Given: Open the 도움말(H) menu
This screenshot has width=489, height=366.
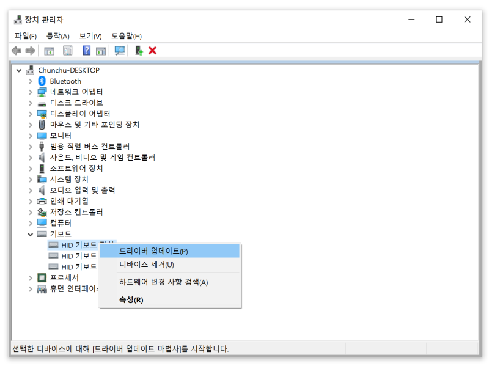Looking at the screenshot, I should [127, 36].
